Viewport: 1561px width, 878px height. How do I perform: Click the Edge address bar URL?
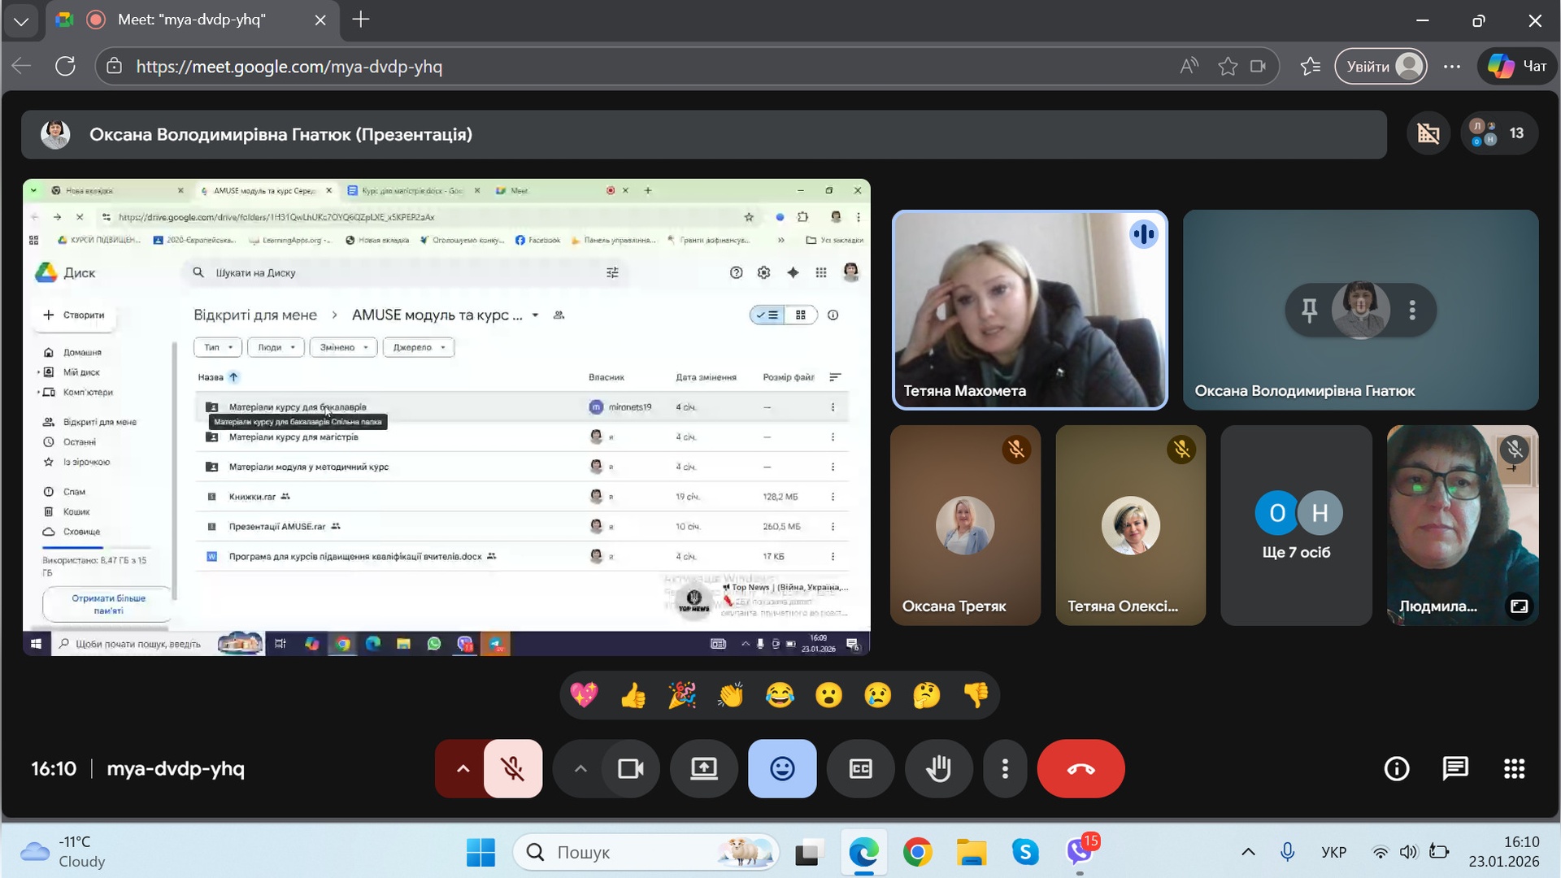click(289, 67)
